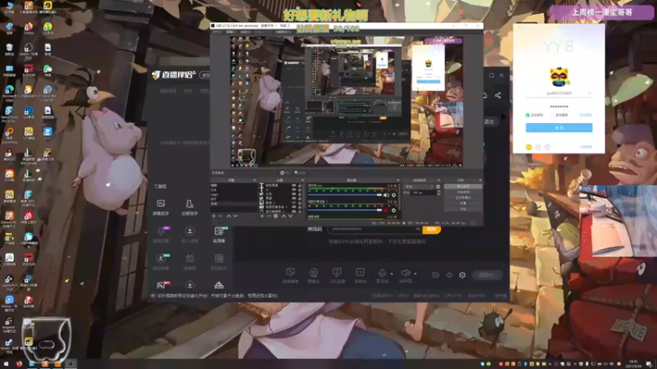
Task: Click the YY password field
Action: (x=559, y=107)
